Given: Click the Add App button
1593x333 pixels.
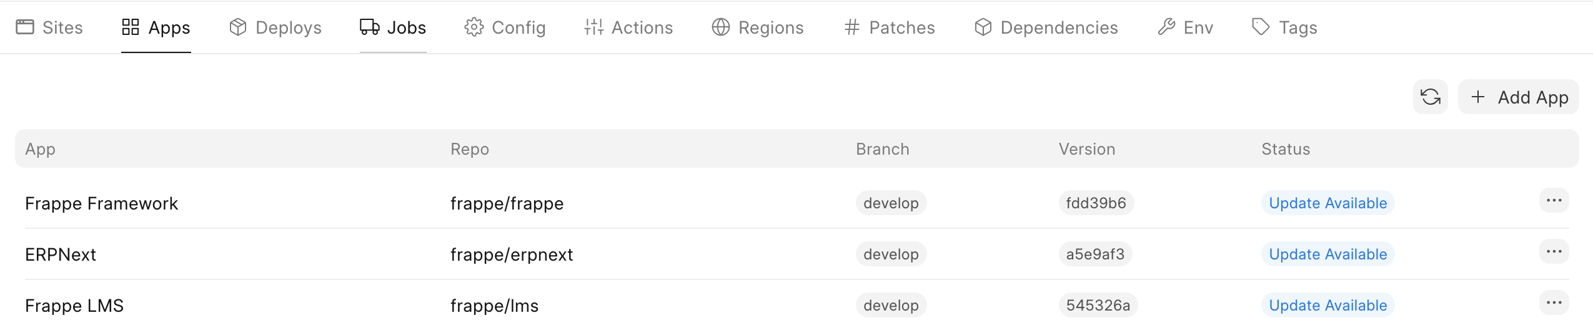Looking at the screenshot, I should (1518, 97).
